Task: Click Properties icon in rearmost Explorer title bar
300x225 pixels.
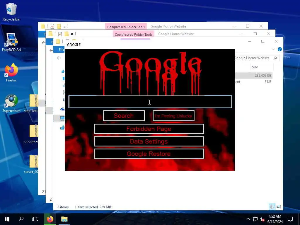Action: click(52, 26)
